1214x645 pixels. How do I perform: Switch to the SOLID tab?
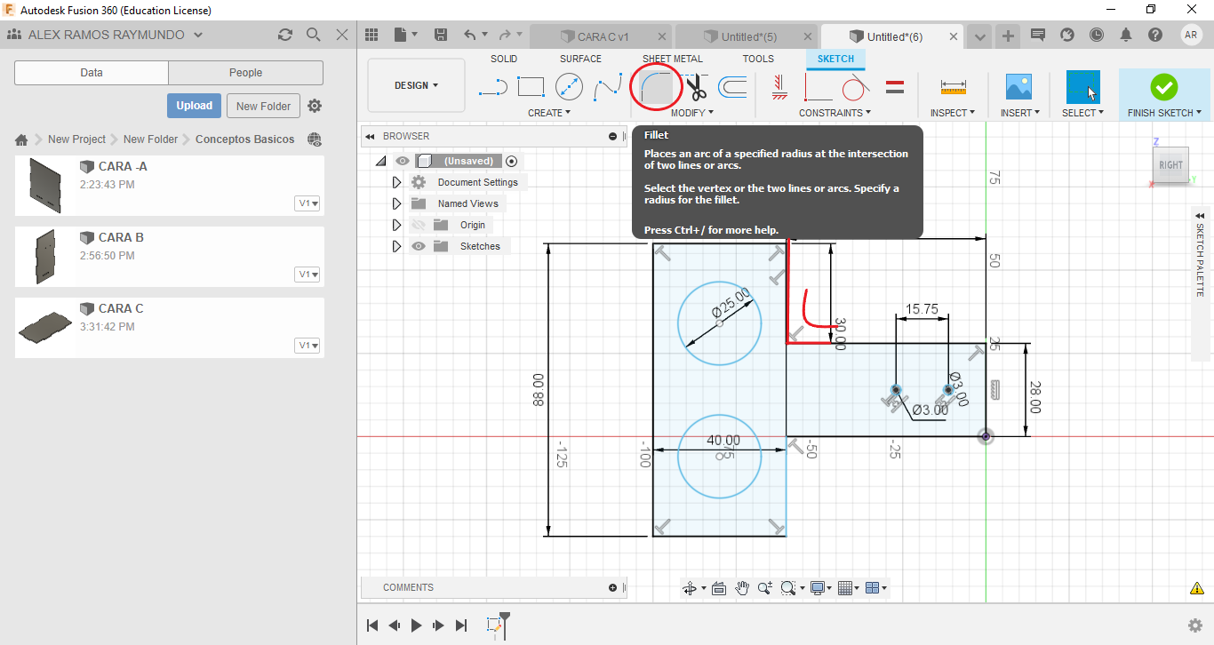click(504, 59)
